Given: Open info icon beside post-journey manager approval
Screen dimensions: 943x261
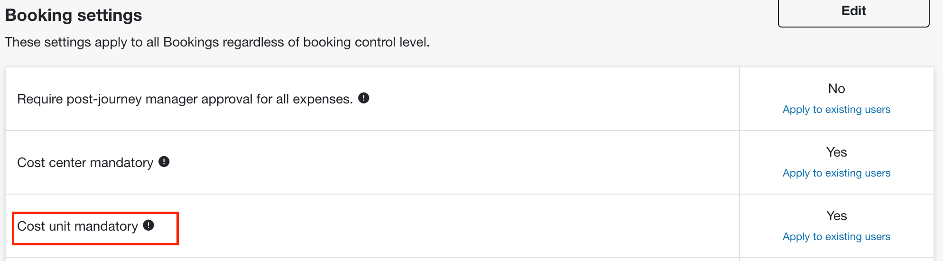Looking at the screenshot, I should [364, 98].
